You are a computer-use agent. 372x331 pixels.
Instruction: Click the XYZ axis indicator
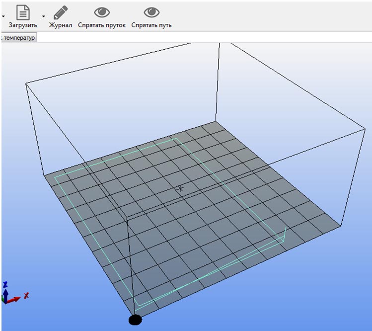point(15,293)
